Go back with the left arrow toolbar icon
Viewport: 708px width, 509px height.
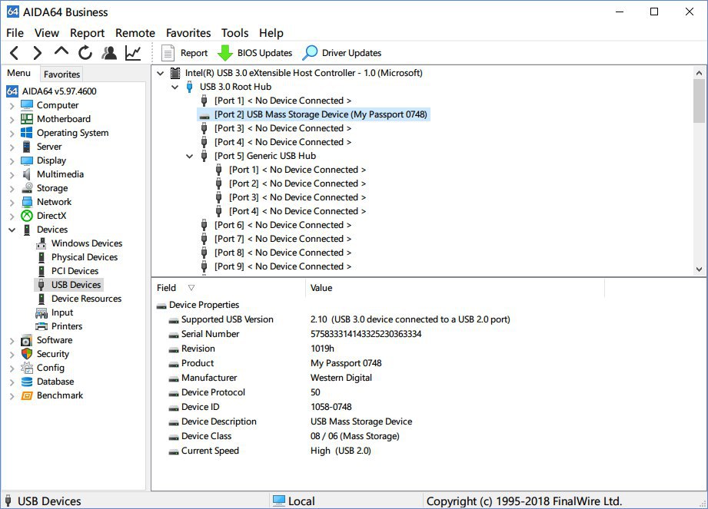click(15, 53)
